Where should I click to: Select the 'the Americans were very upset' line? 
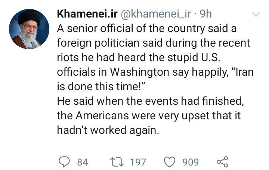149,116
